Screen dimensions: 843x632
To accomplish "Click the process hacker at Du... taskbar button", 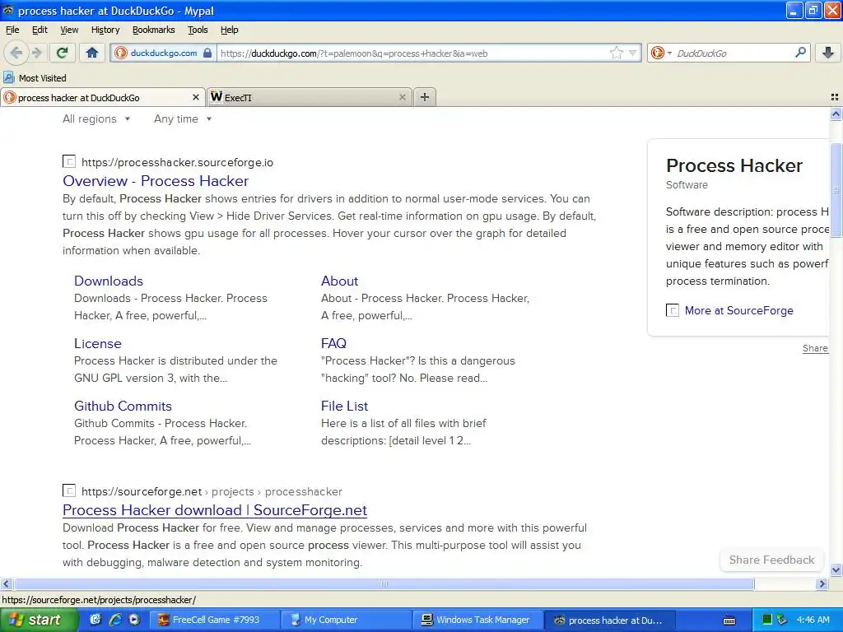I will click(610, 620).
